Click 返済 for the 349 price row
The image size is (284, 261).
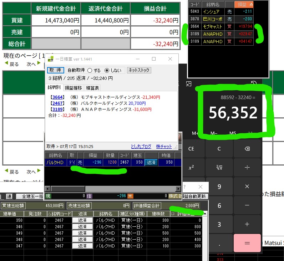coord(82,233)
